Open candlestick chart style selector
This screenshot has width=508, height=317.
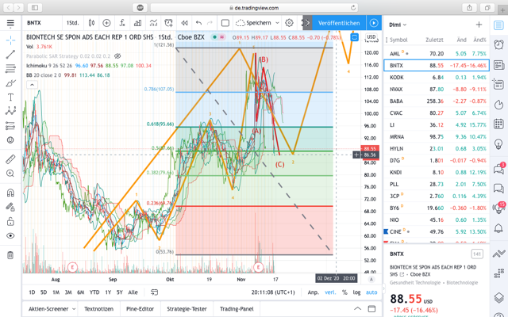(x=92, y=23)
